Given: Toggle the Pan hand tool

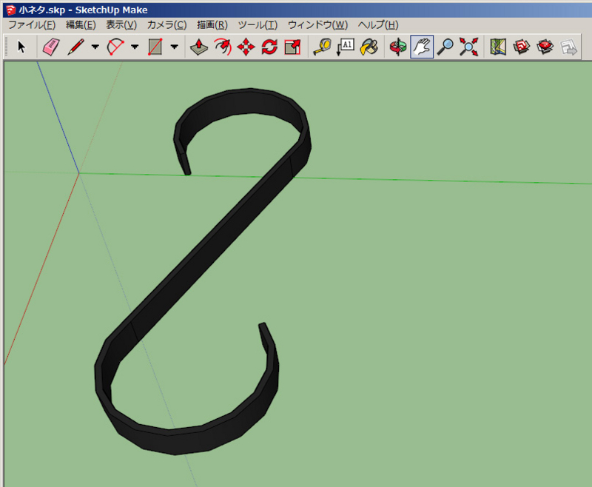Looking at the screenshot, I should pyautogui.click(x=422, y=47).
